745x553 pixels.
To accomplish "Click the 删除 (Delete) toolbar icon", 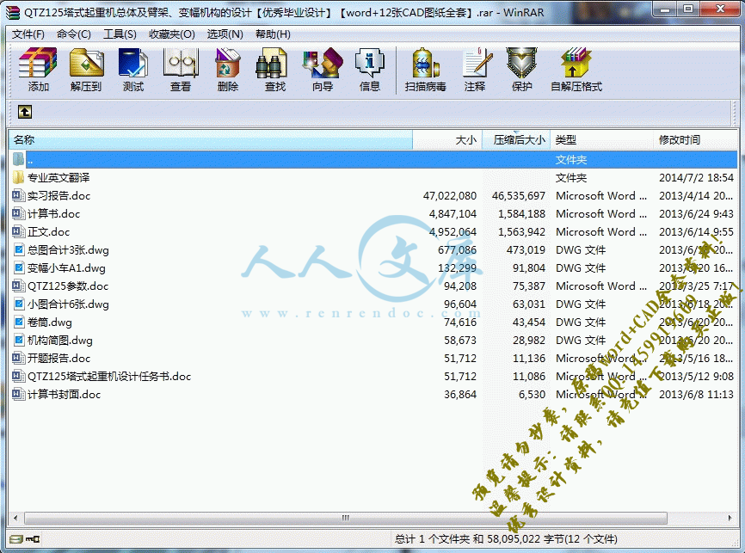I will 228,62.
